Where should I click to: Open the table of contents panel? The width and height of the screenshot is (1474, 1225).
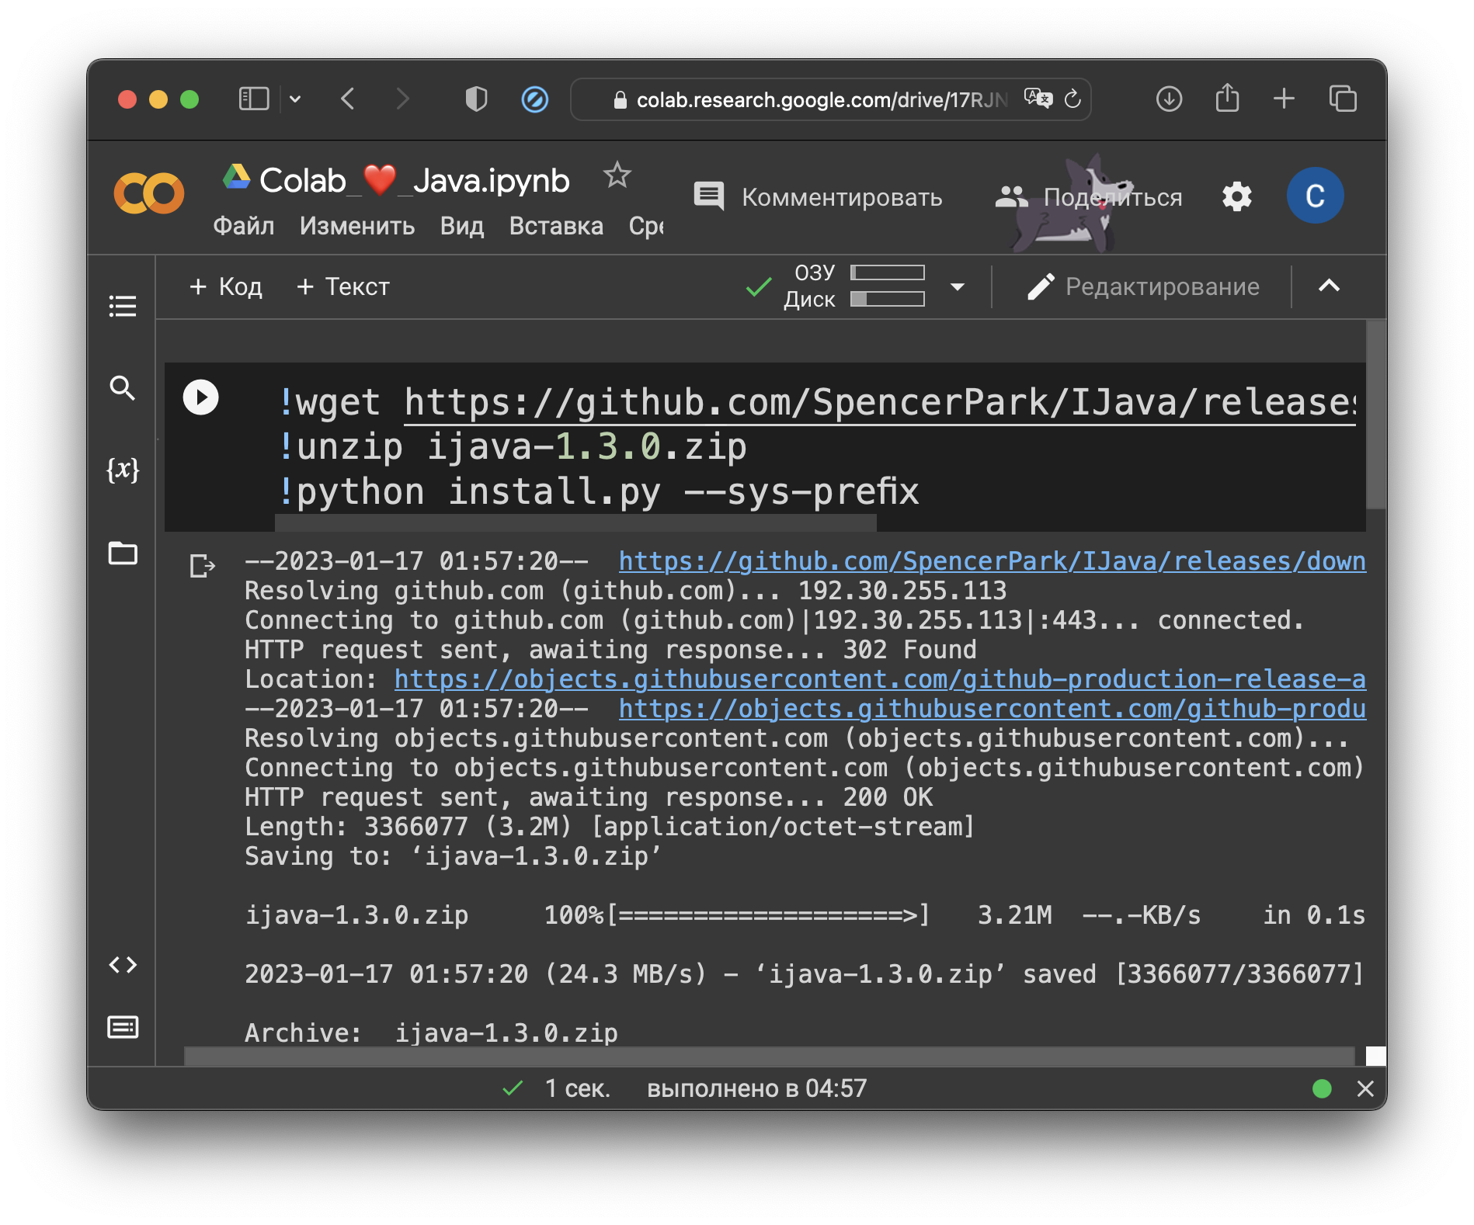[123, 306]
